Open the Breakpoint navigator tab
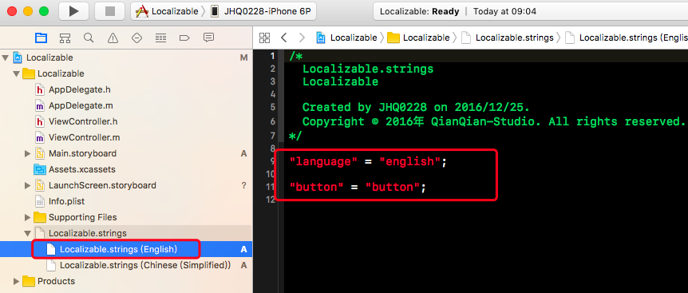The image size is (688, 293). tap(184, 38)
